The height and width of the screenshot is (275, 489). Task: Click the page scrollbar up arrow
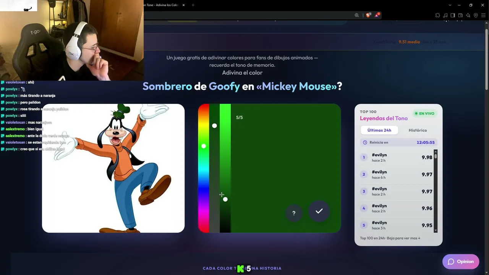pos(487,23)
